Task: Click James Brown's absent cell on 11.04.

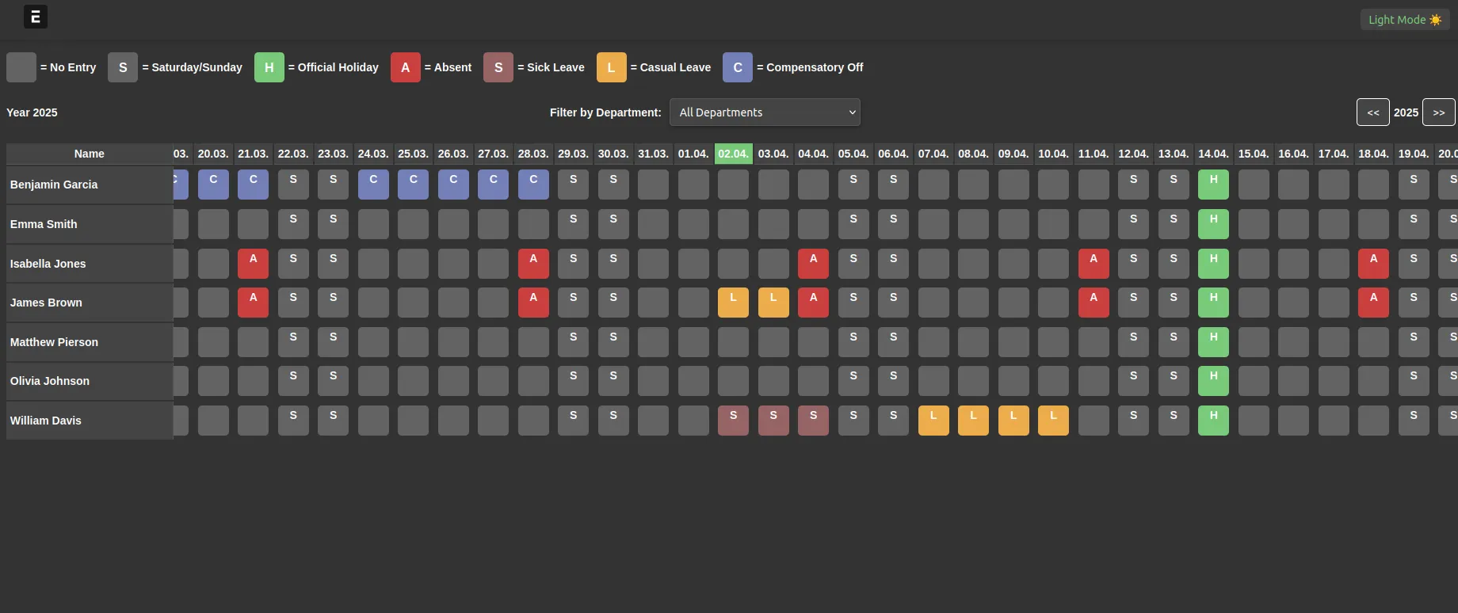Action: [1093, 303]
